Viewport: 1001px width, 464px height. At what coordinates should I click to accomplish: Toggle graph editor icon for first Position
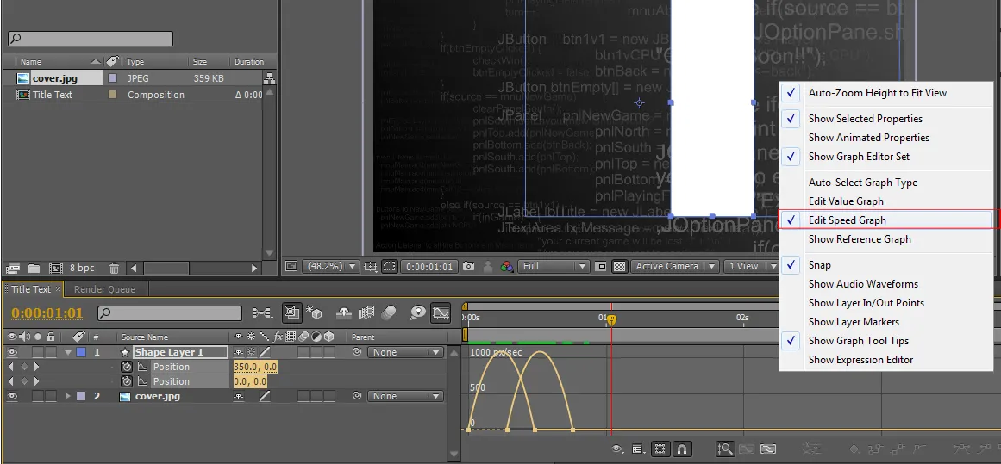142,367
